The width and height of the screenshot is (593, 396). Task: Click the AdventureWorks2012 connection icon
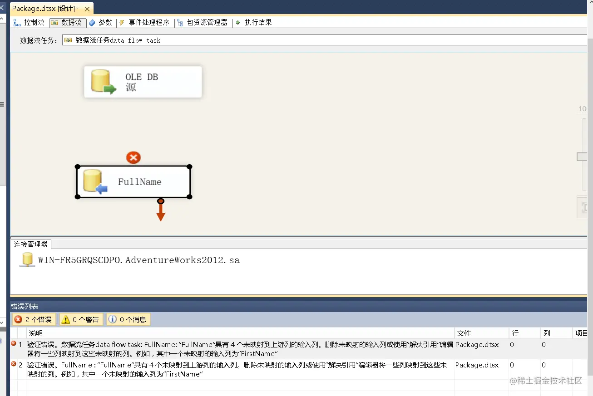[27, 260]
